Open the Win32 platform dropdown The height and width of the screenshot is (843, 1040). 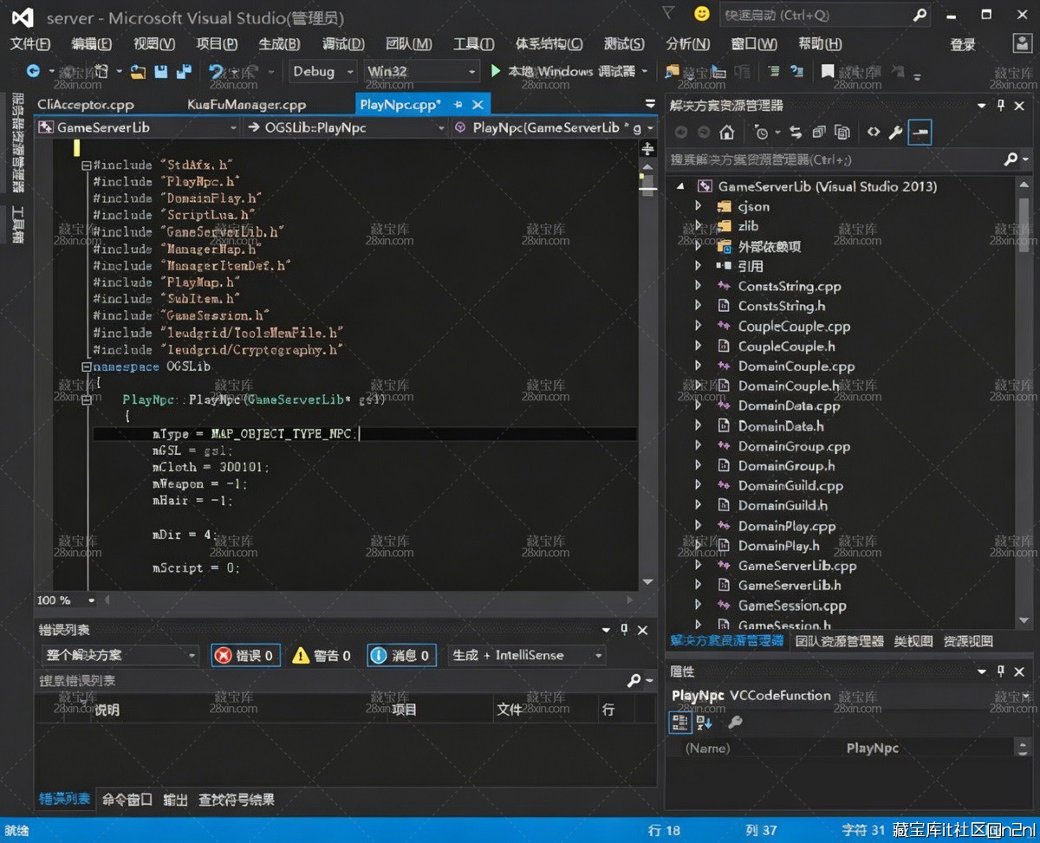[421, 72]
